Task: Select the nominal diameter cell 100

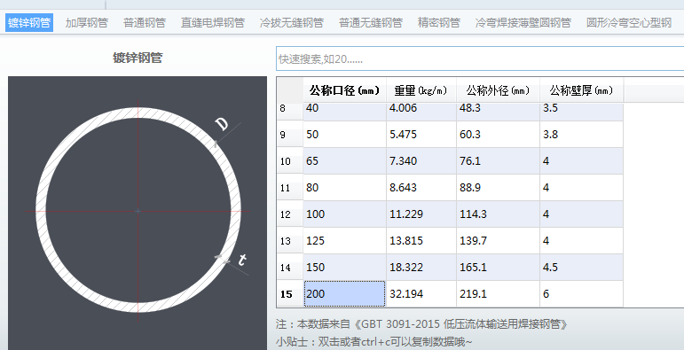Action: click(344, 214)
